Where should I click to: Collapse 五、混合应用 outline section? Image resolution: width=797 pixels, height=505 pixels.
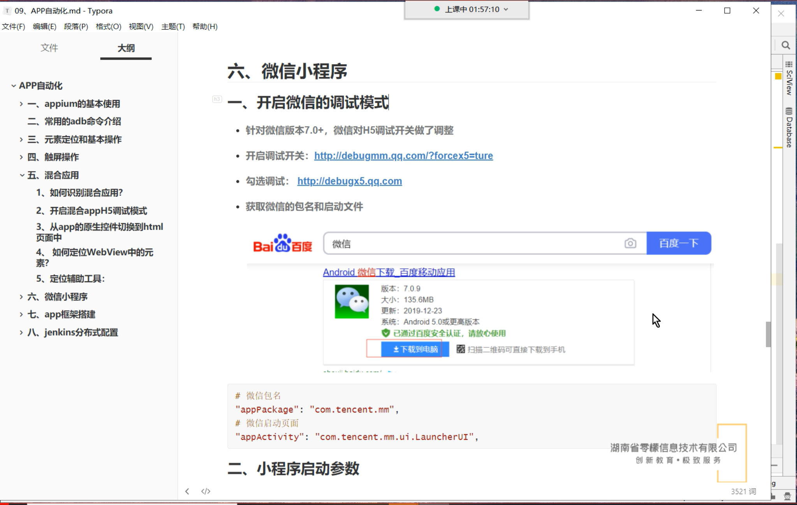click(22, 175)
